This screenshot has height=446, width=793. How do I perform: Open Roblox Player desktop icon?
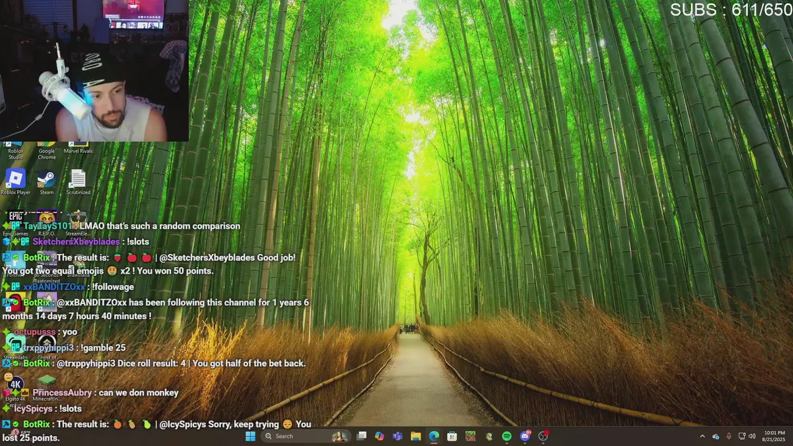click(15, 182)
